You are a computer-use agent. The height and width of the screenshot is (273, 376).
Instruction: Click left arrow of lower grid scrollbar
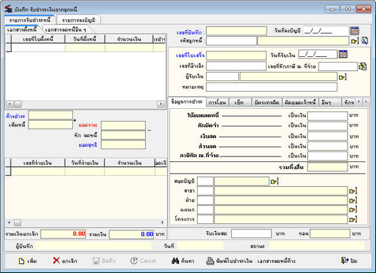[9, 223]
